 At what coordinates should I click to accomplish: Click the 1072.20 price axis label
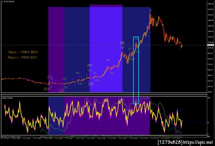click(211, 48)
